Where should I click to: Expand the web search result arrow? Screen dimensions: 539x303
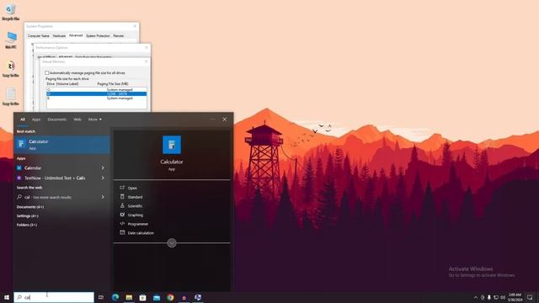(x=103, y=197)
